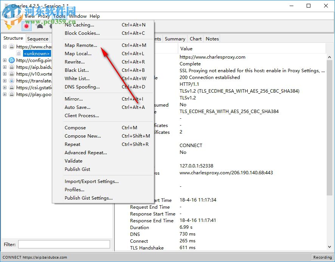
Task: Open the Notes tab
Action: pyautogui.click(x=212, y=39)
